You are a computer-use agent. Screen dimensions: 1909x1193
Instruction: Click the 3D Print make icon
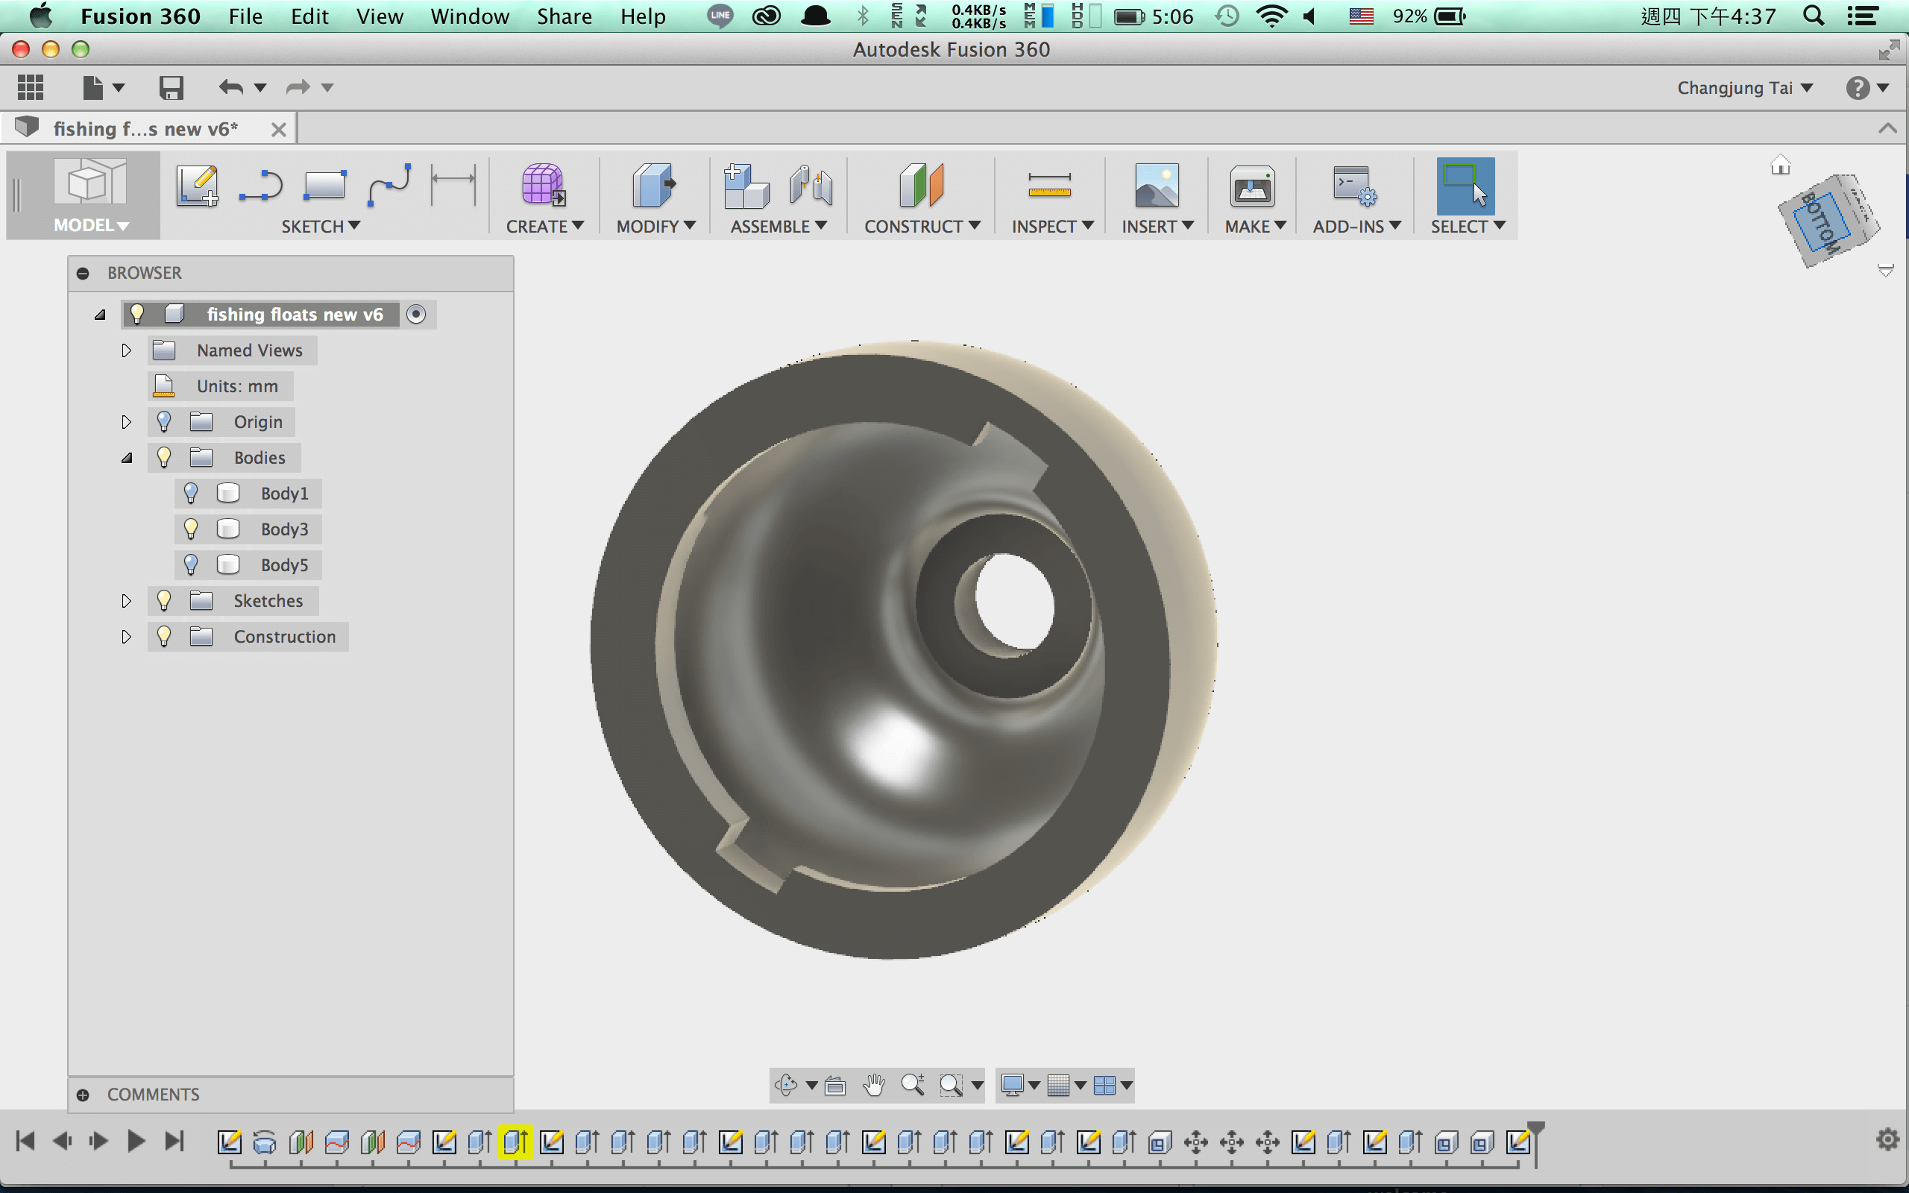1253,187
